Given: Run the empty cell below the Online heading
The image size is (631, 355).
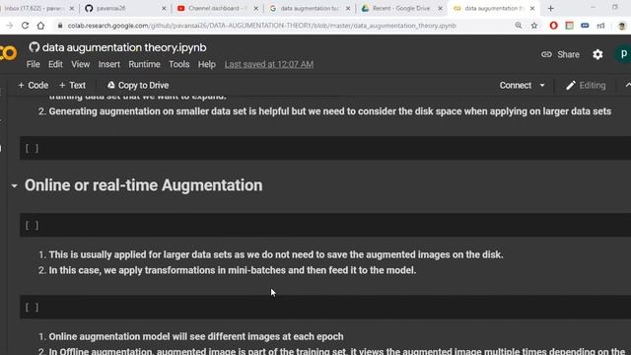Looking at the screenshot, I should (x=32, y=225).
